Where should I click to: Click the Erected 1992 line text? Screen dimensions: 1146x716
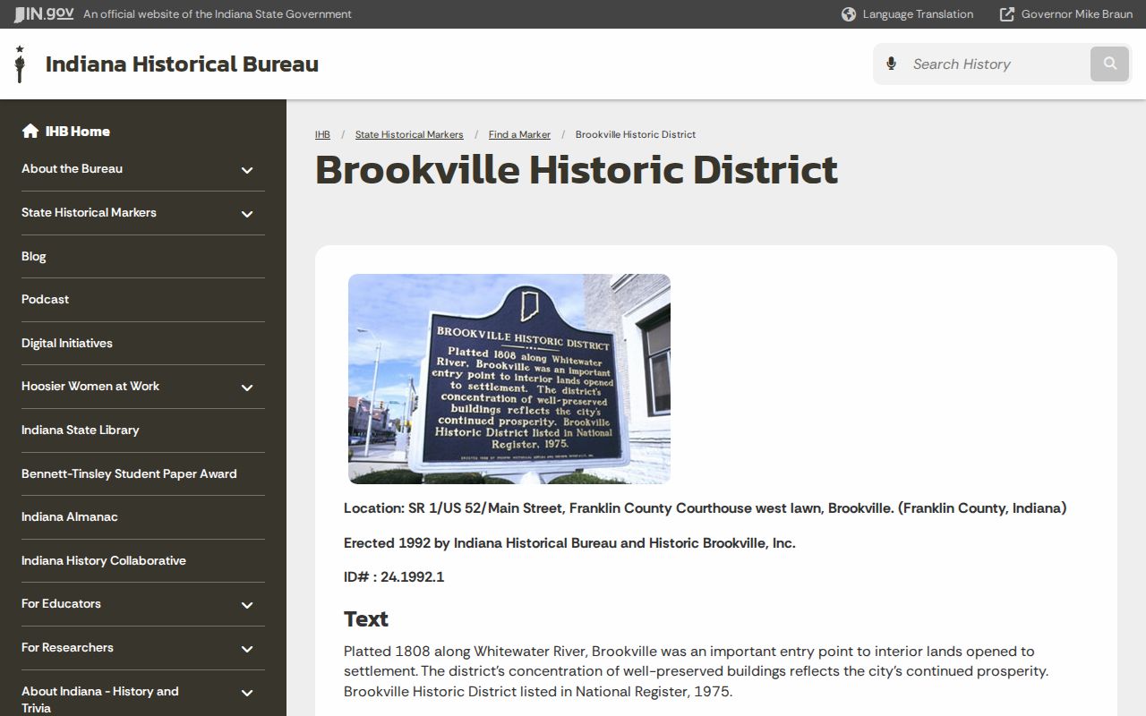[569, 542]
